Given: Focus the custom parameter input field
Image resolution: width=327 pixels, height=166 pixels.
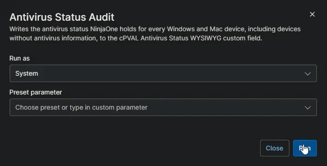Looking at the screenshot, I should (x=163, y=107).
